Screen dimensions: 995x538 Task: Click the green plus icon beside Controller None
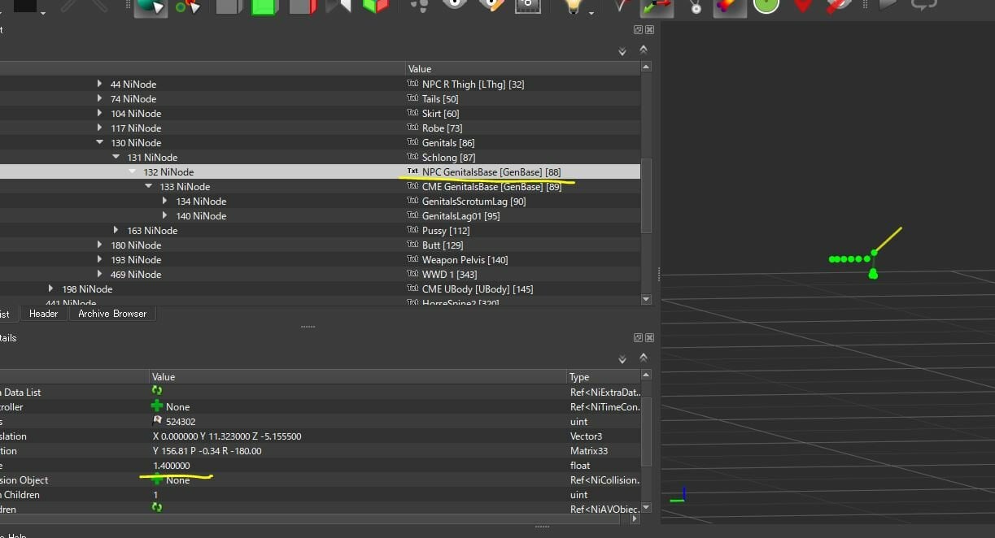tap(157, 406)
